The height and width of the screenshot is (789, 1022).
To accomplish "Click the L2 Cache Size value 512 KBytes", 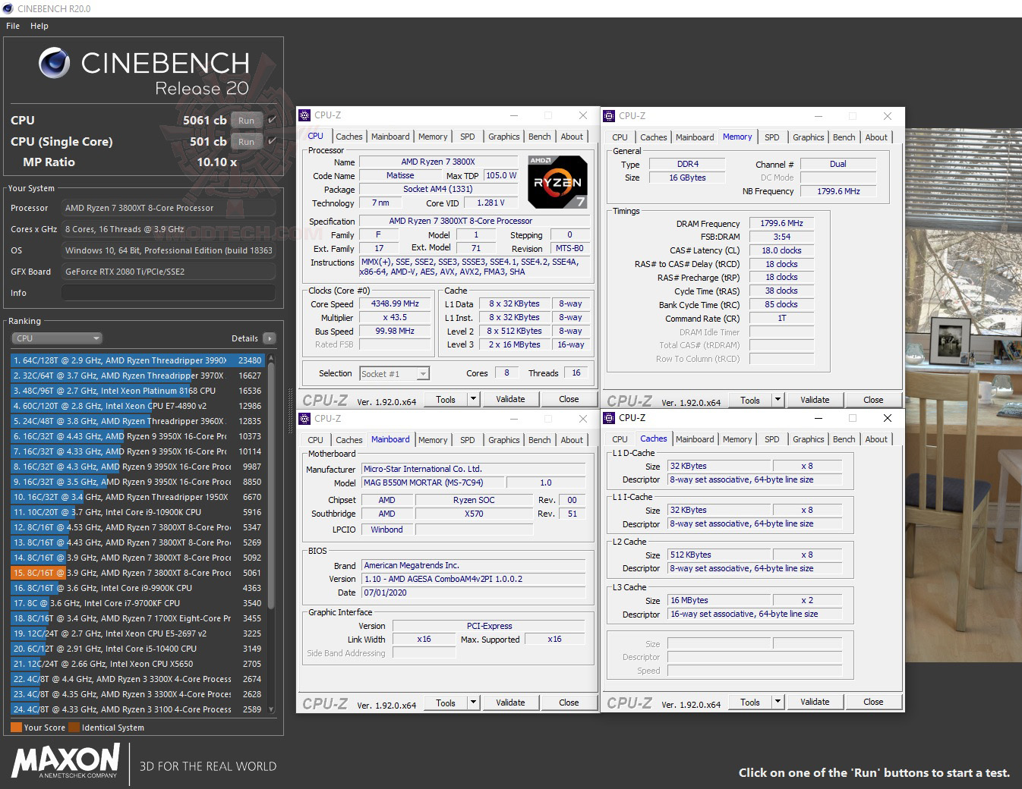I will (x=718, y=555).
